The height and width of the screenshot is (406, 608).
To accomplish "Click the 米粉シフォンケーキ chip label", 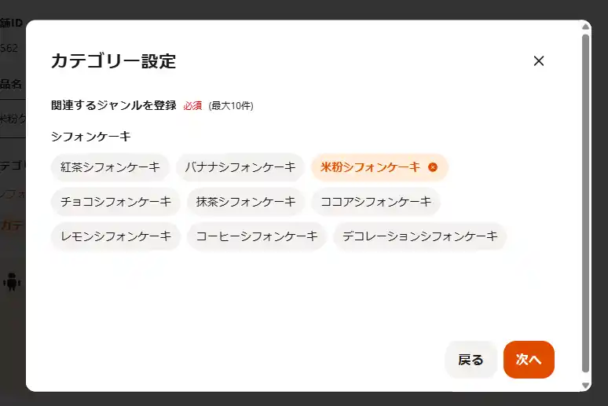I will pos(370,167).
